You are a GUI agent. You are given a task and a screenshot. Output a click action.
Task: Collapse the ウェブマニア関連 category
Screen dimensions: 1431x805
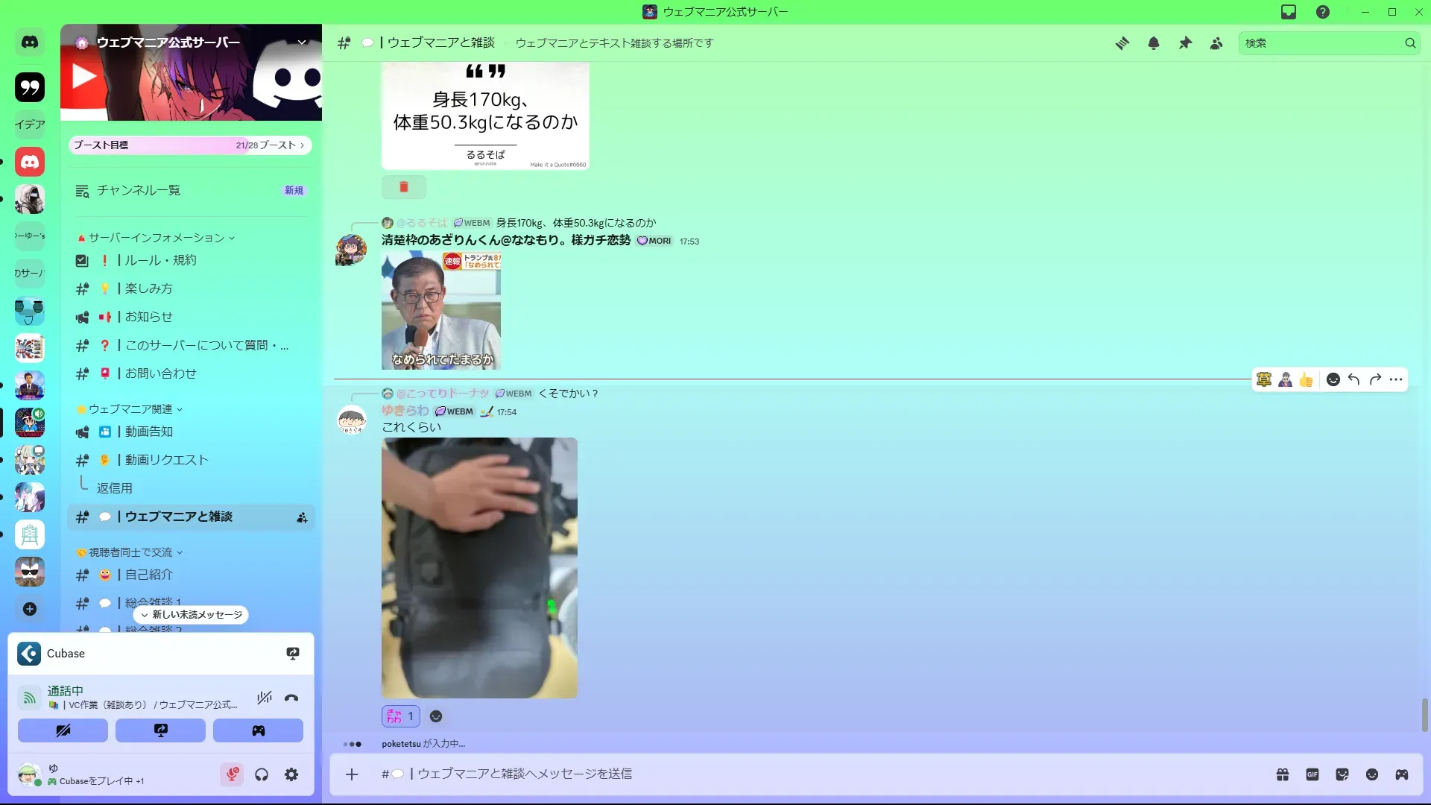coord(130,409)
